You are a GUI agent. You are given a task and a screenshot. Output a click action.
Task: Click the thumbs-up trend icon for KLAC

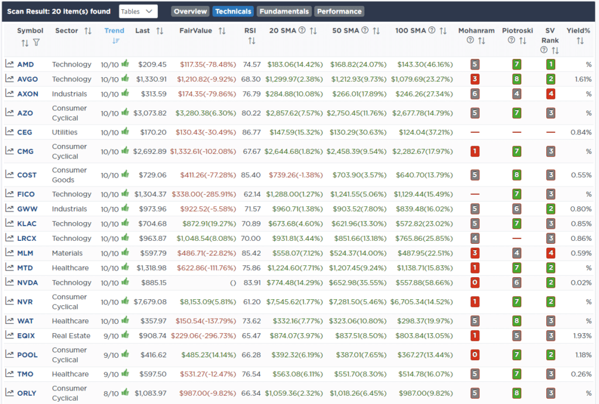[x=125, y=223]
